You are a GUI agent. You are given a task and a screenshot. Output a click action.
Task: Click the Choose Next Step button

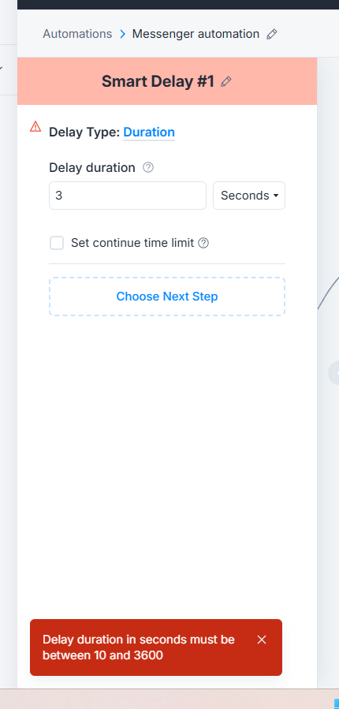(167, 297)
